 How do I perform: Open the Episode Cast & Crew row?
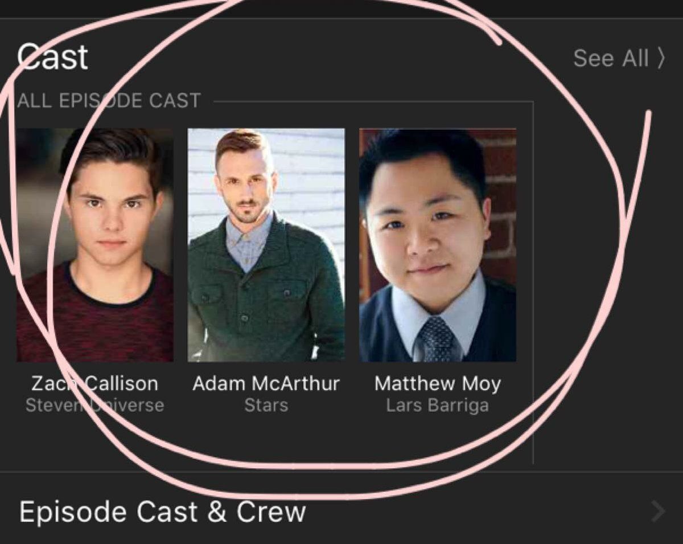click(x=341, y=511)
